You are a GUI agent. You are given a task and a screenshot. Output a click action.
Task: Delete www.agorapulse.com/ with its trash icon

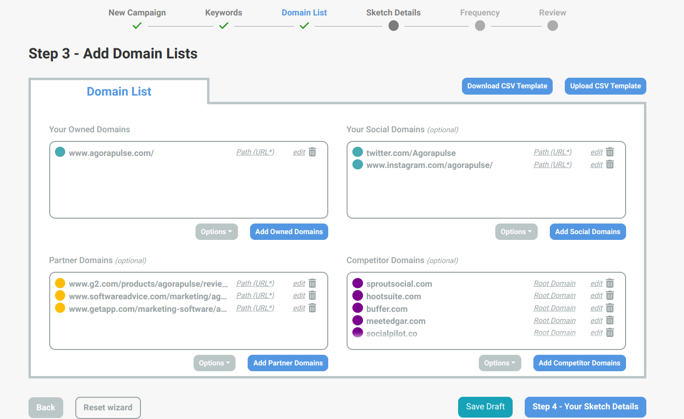(312, 152)
